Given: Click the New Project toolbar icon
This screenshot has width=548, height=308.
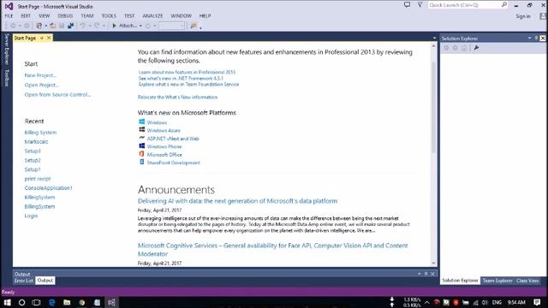Looking at the screenshot, I should click(39, 26).
